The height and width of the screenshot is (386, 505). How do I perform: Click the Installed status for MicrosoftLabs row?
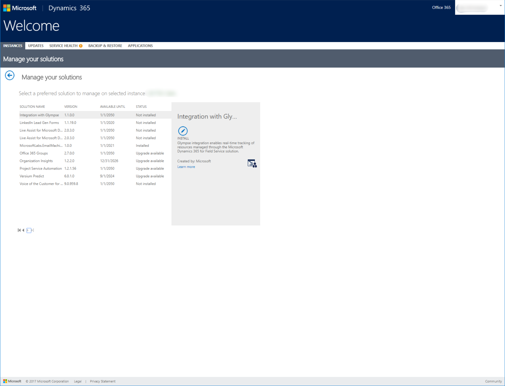coord(142,146)
